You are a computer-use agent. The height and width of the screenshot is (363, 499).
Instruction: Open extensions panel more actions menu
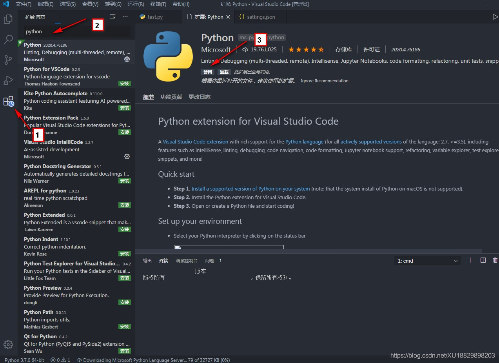(x=125, y=17)
